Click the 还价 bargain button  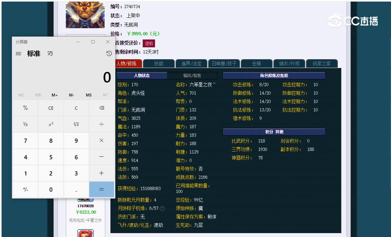pyautogui.click(x=148, y=43)
